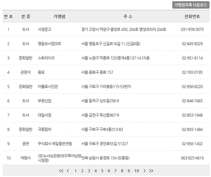This screenshot has height=177, width=211.
Task: Click the address 경기 고양시 덕양구 중앙로 450
Action: coord(124,30)
